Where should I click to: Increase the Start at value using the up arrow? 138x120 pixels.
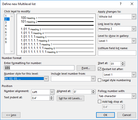[123, 63]
